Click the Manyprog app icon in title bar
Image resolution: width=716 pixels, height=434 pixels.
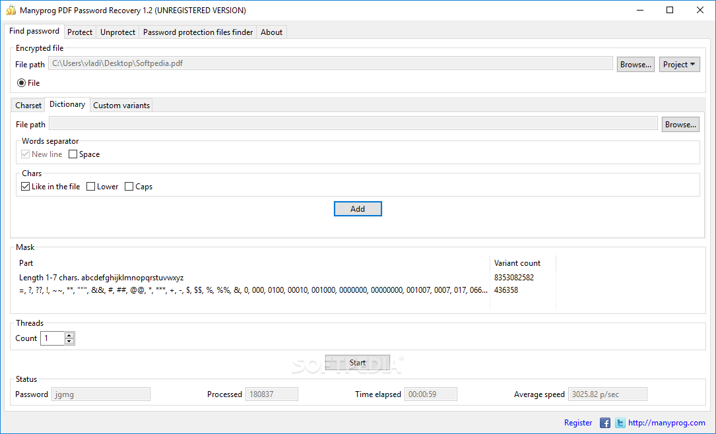pos(11,10)
